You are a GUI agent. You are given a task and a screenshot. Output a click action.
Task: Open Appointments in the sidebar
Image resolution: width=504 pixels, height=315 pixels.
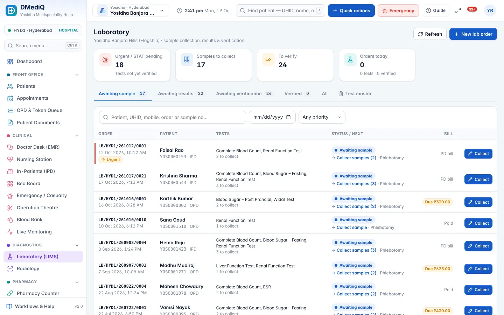pos(43,98)
